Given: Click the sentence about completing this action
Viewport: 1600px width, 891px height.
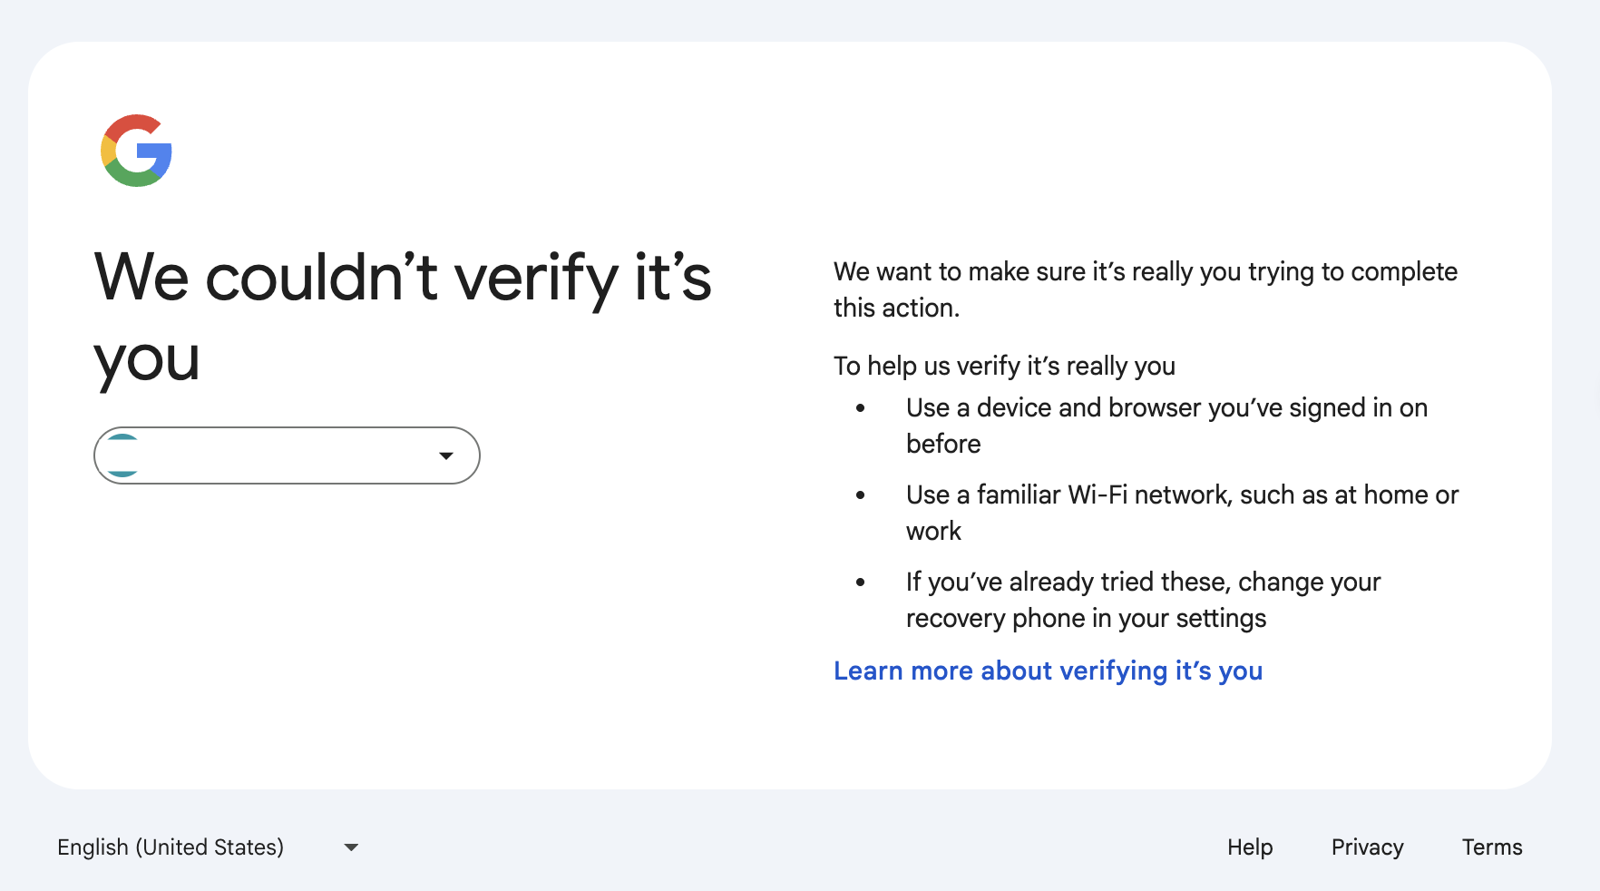Looking at the screenshot, I should click(1145, 289).
